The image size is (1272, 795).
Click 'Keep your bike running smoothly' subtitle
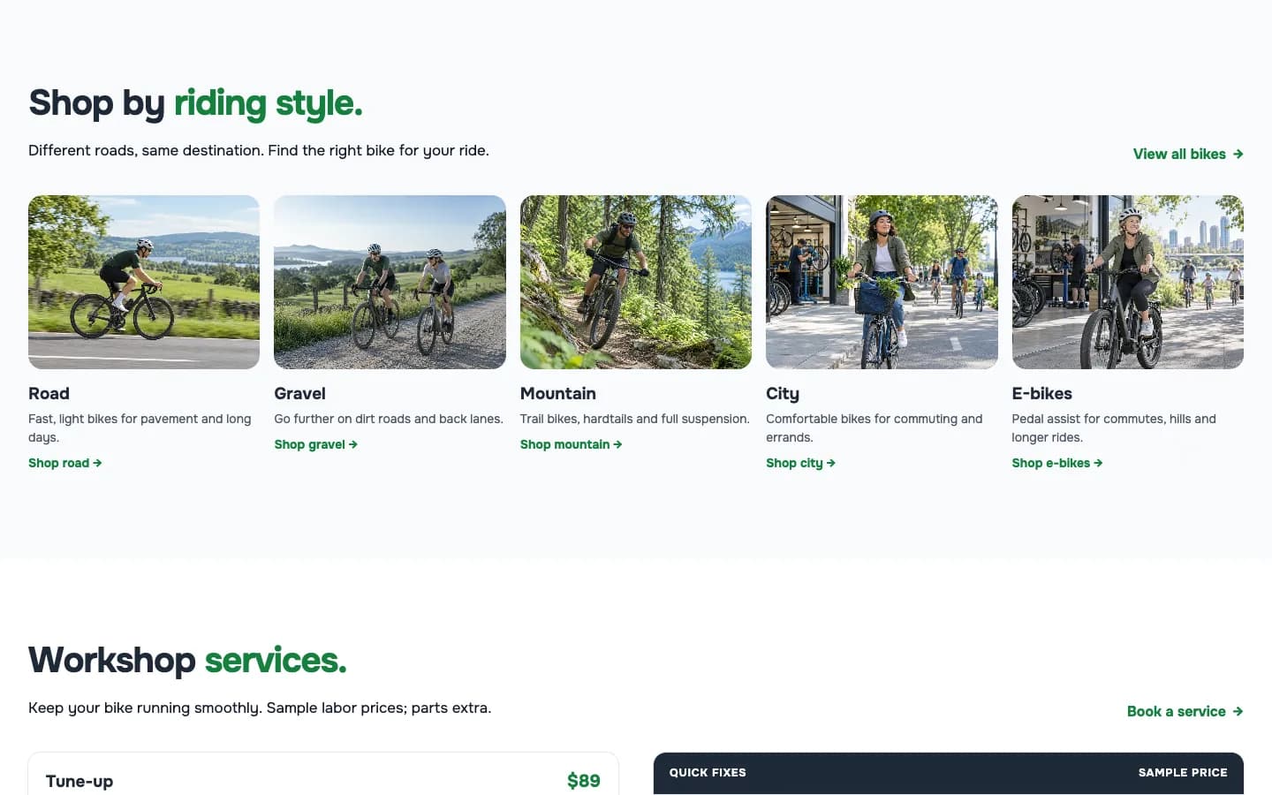pos(260,708)
